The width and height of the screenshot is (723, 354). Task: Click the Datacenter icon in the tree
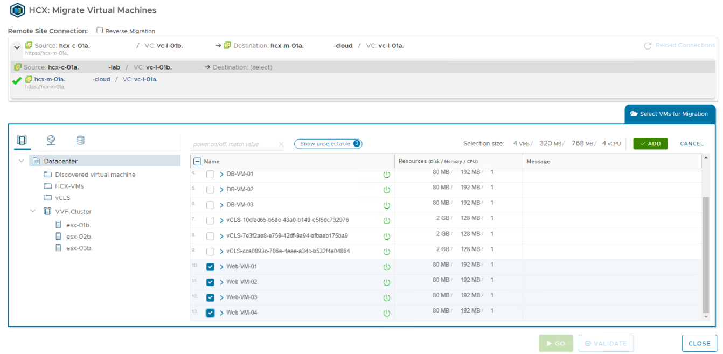pos(36,161)
